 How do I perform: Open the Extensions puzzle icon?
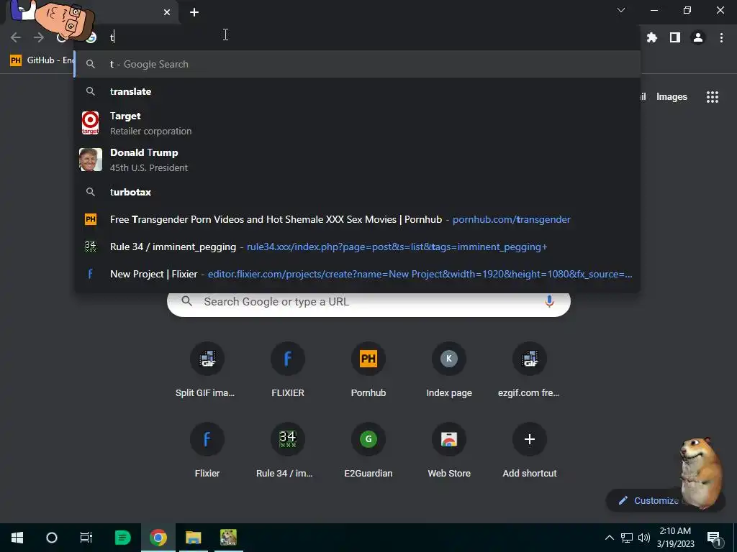tap(652, 37)
